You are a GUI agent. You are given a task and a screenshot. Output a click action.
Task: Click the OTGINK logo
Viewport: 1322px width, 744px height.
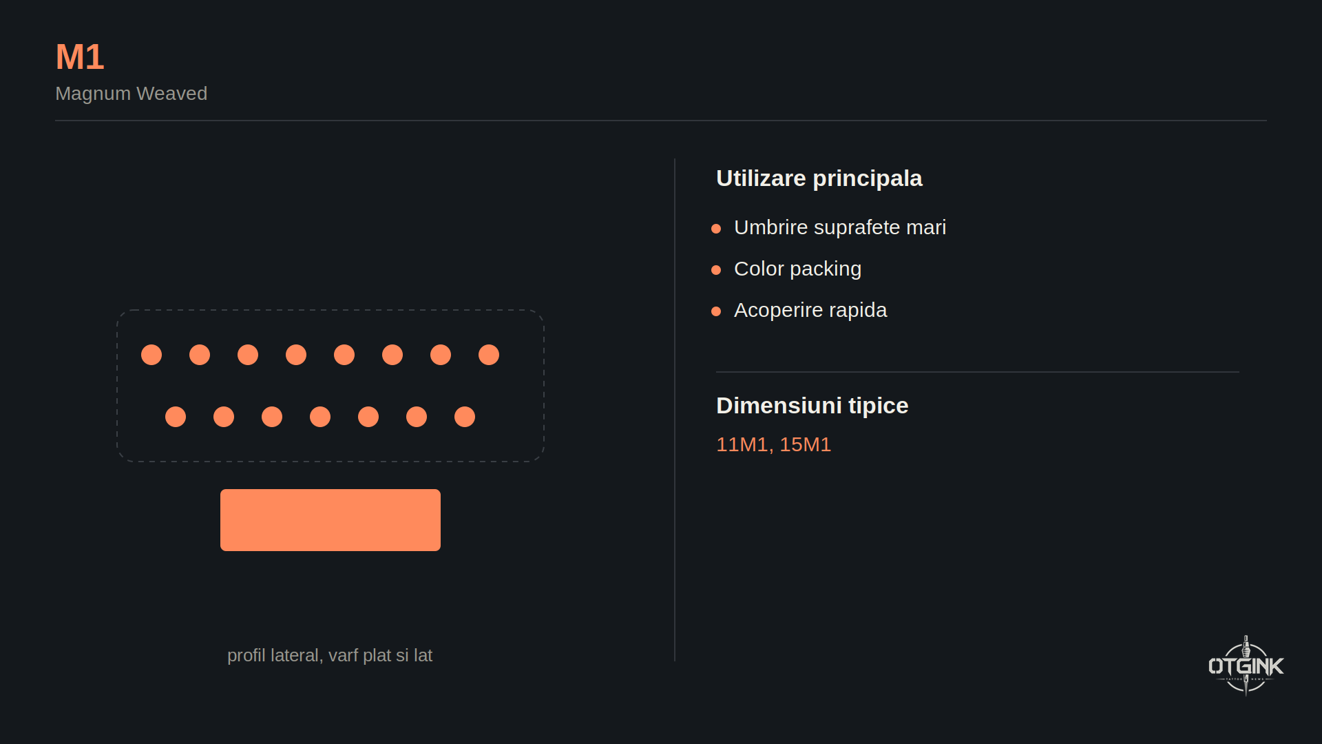[1246, 665]
